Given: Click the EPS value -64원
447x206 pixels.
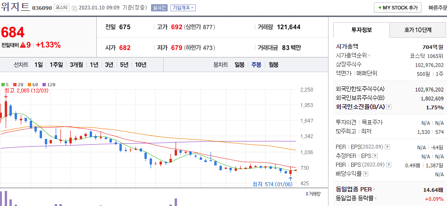Looking at the screenshot, I should tap(437, 148).
